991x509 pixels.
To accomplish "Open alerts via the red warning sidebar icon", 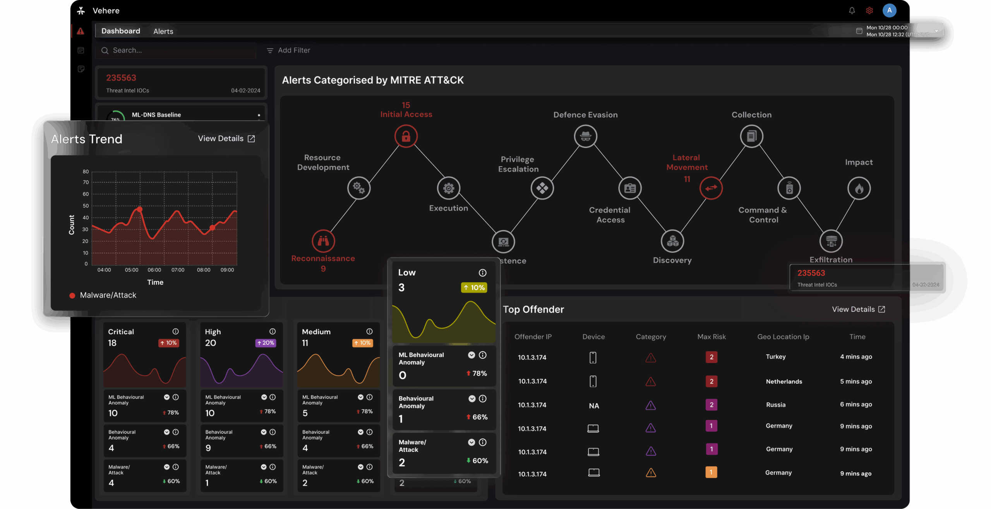I will 81,31.
